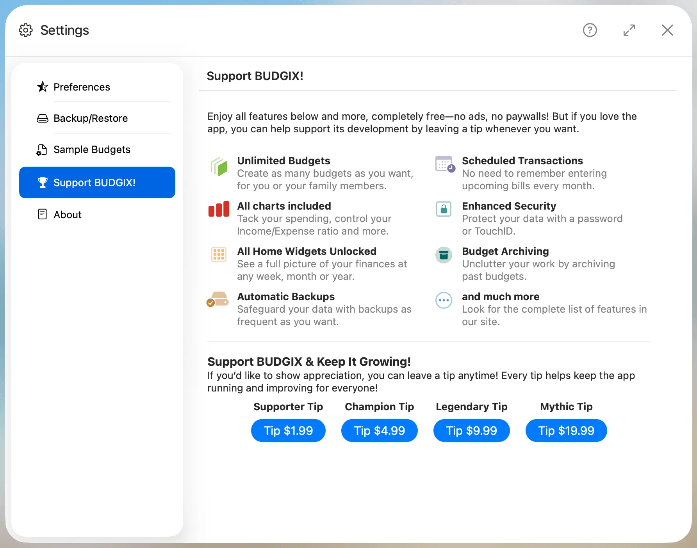Viewport: 697px width, 548px height.
Task: Click the 'All Home Widgets Unlocked' title
Action: coord(307,251)
